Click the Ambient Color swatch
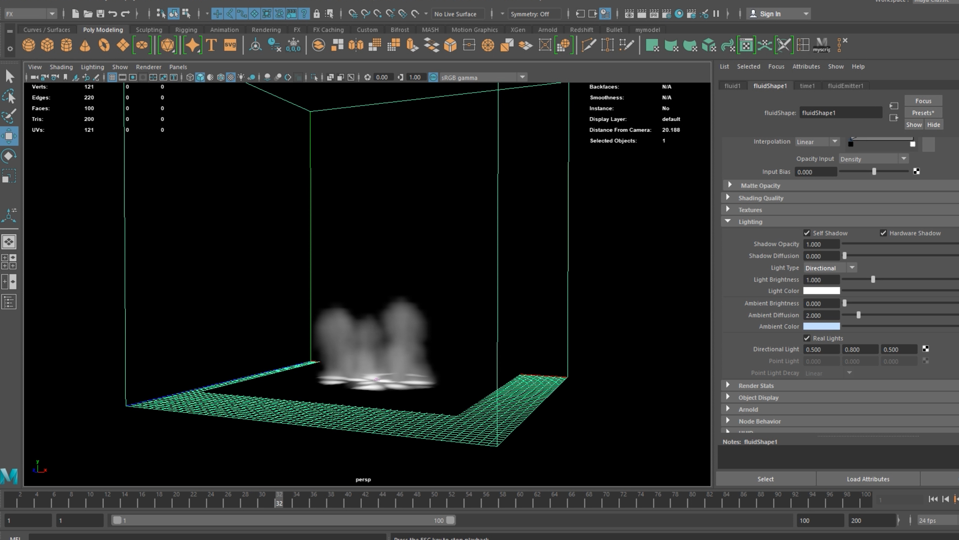Image resolution: width=959 pixels, height=540 pixels. [821, 326]
